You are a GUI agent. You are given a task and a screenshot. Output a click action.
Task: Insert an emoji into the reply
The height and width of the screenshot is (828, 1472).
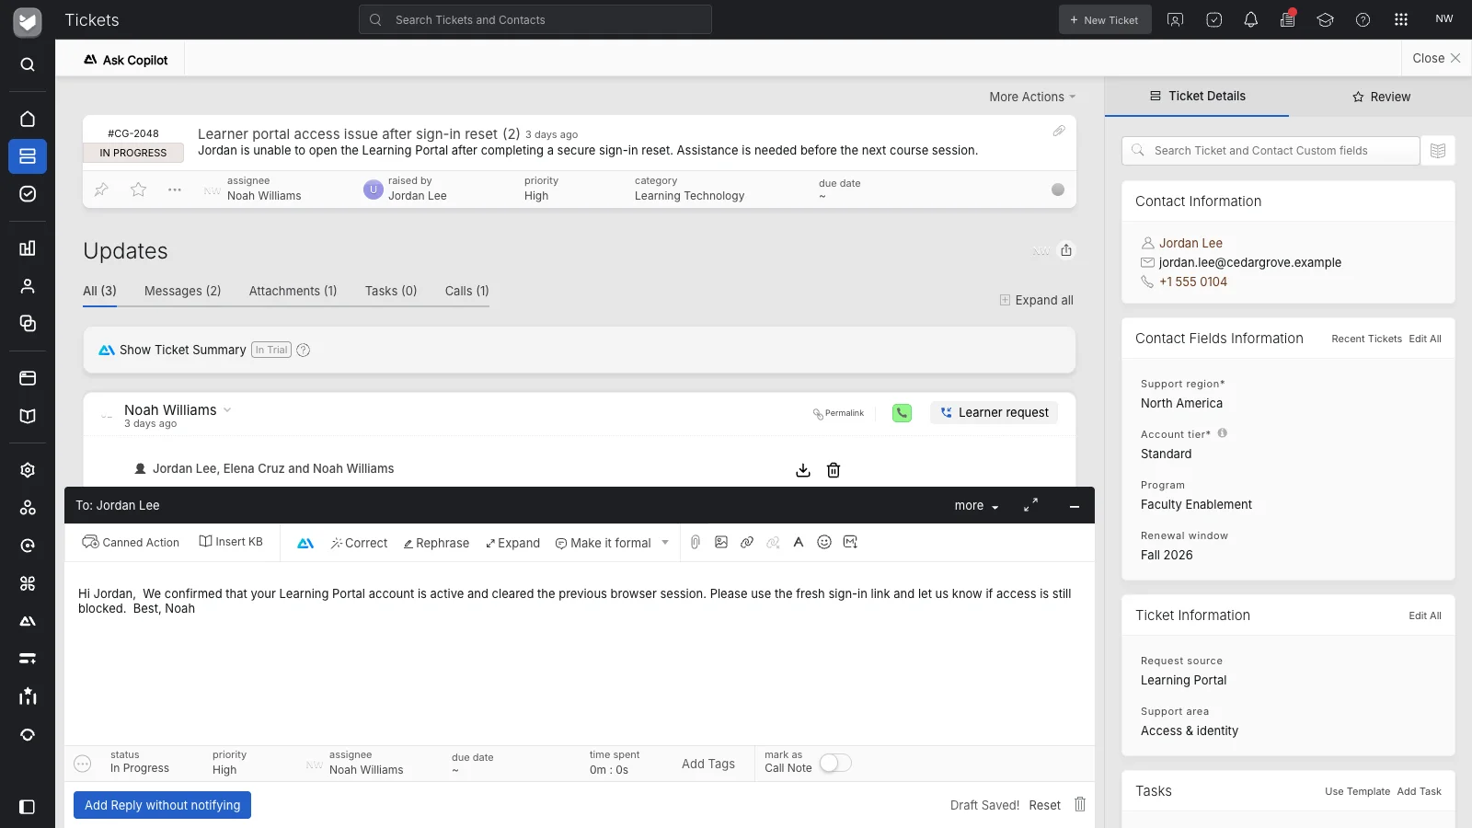click(824, 543)
